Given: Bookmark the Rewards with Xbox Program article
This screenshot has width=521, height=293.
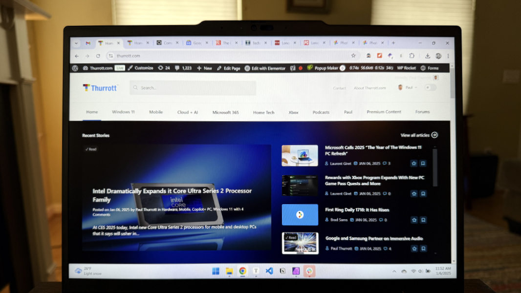Looking at the screenshot, I should [x=423, y=193].
